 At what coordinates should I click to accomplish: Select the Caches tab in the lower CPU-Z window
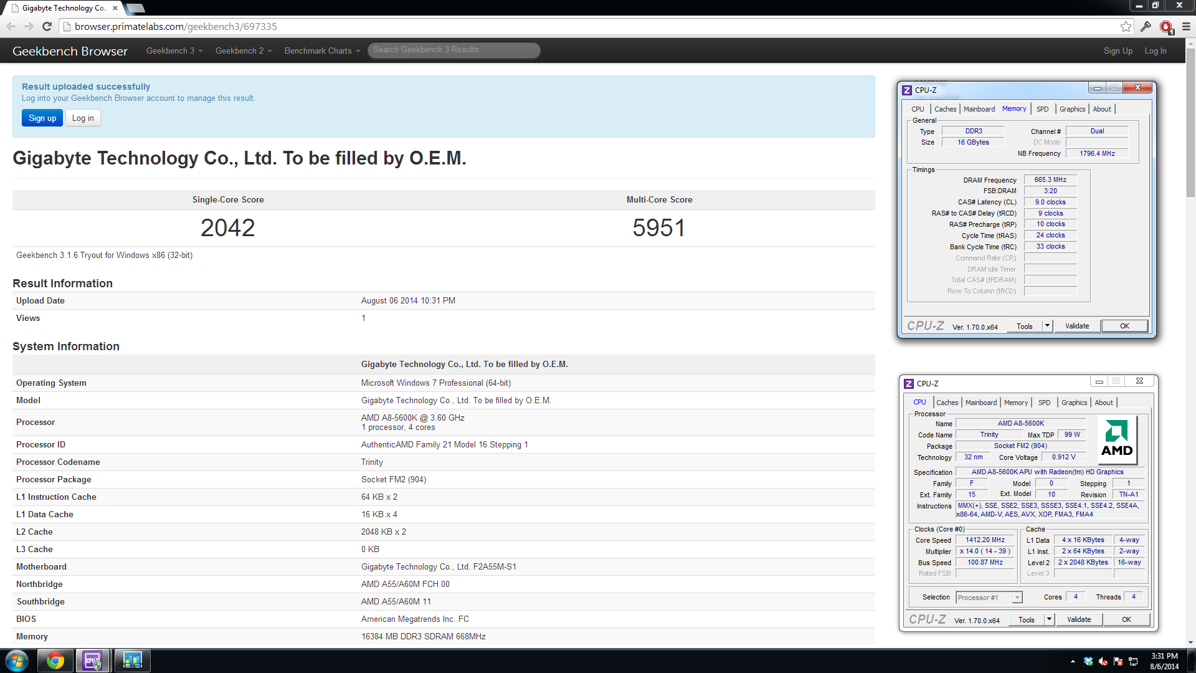pos(947,403)
